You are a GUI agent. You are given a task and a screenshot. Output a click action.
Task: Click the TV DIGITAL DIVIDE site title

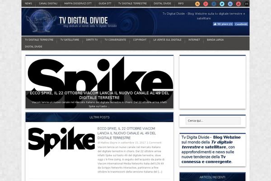(83, 20)
